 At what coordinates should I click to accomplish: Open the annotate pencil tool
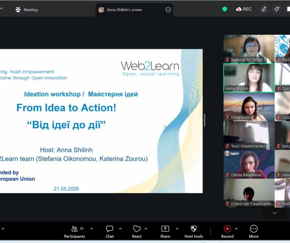[264, 9]
